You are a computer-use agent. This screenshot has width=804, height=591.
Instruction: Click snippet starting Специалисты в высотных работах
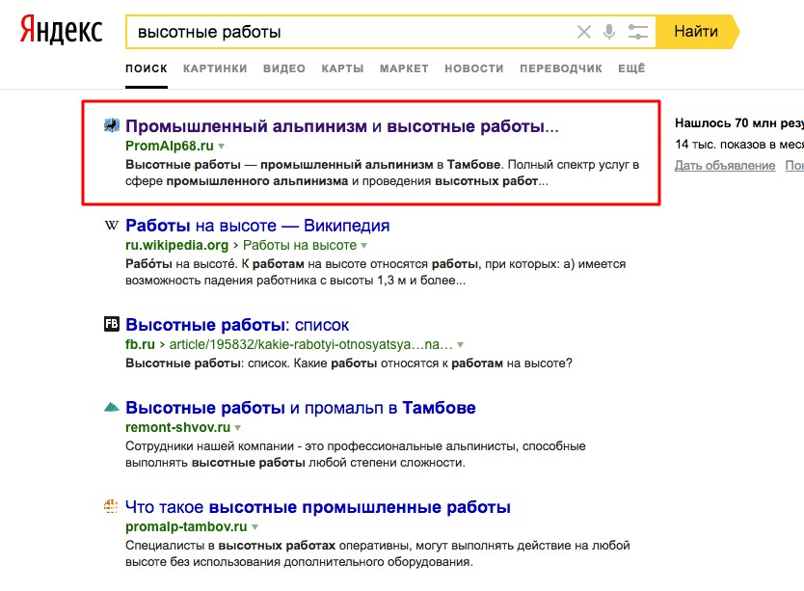pos(377,553)
